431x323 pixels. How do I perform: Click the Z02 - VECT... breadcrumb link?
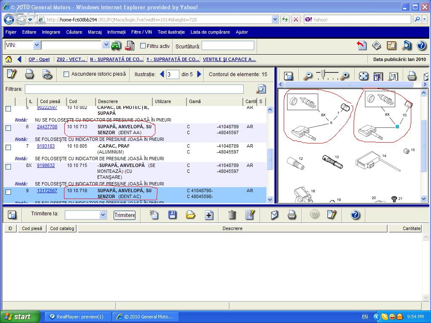(x=71, y=59)
